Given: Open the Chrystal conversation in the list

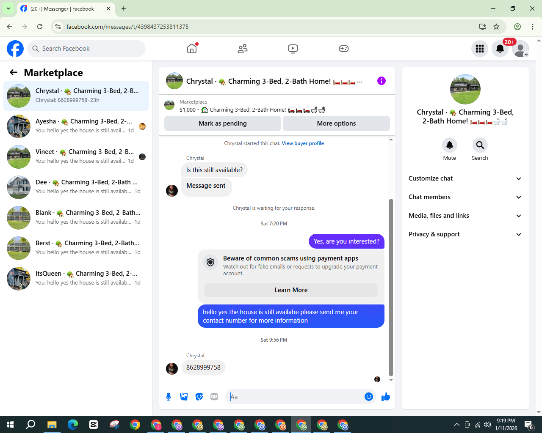Looking at the screenshot, I should 76,96.
